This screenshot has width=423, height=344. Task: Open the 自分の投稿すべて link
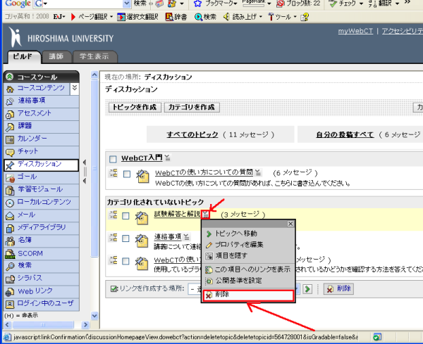[x=345, y=134]
